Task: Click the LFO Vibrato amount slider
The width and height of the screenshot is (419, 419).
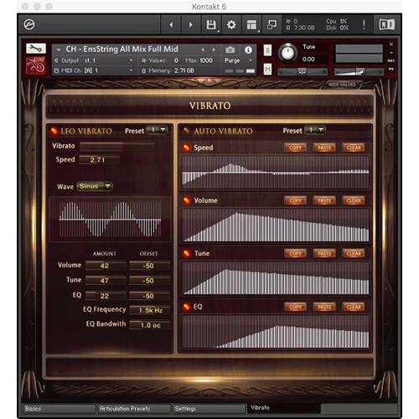Action: tap(116, 146)
